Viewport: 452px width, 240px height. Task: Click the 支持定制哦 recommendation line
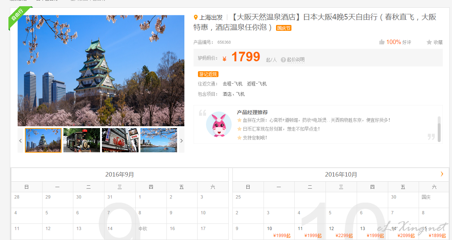tap(255, 138)
